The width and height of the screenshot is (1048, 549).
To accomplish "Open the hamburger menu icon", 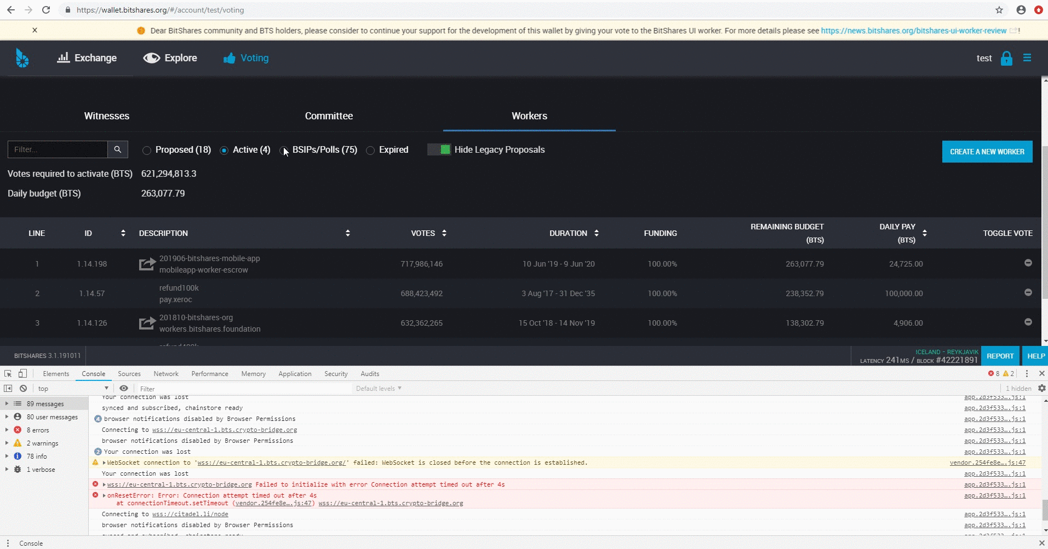I will (1027, 57).
